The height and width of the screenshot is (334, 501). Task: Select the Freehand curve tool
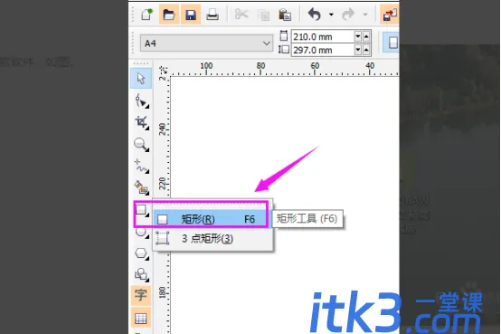coord(142,166)
